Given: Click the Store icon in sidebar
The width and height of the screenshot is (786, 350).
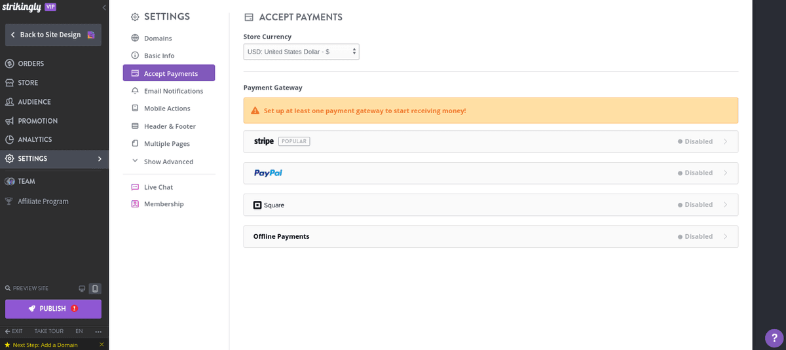Looking at the screenshot, I should click(x=10, y=83).
